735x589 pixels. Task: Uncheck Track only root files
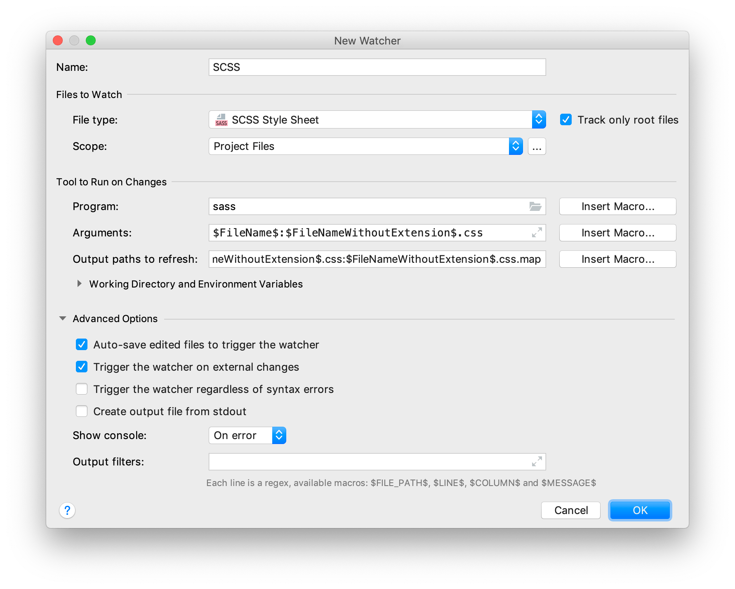(x=565, y=119)
